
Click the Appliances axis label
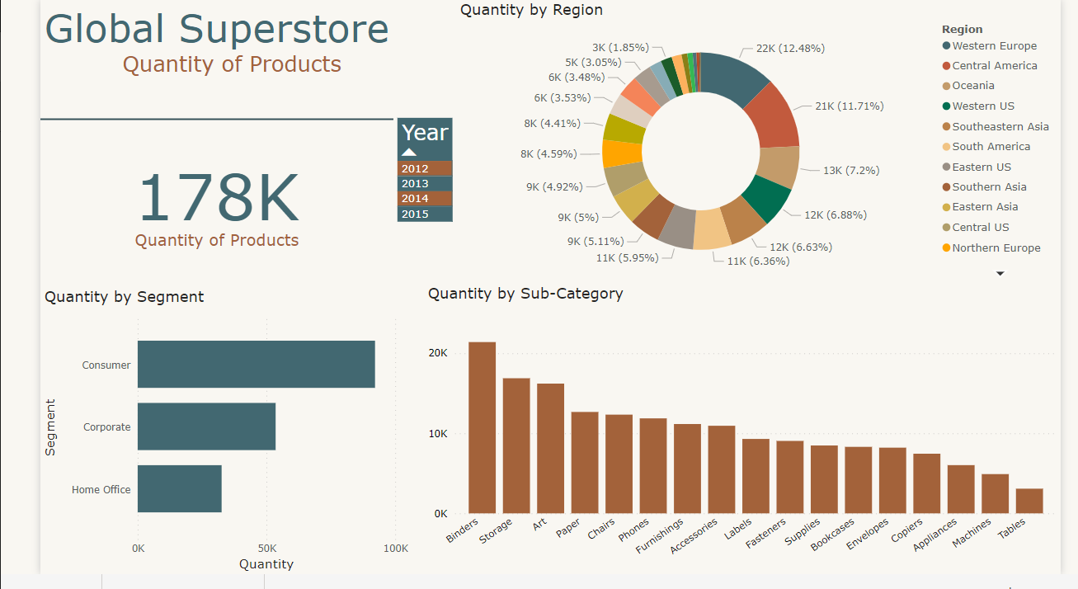935,535
